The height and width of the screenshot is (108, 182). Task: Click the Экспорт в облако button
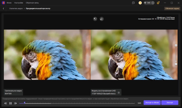[x=152, y=103]
